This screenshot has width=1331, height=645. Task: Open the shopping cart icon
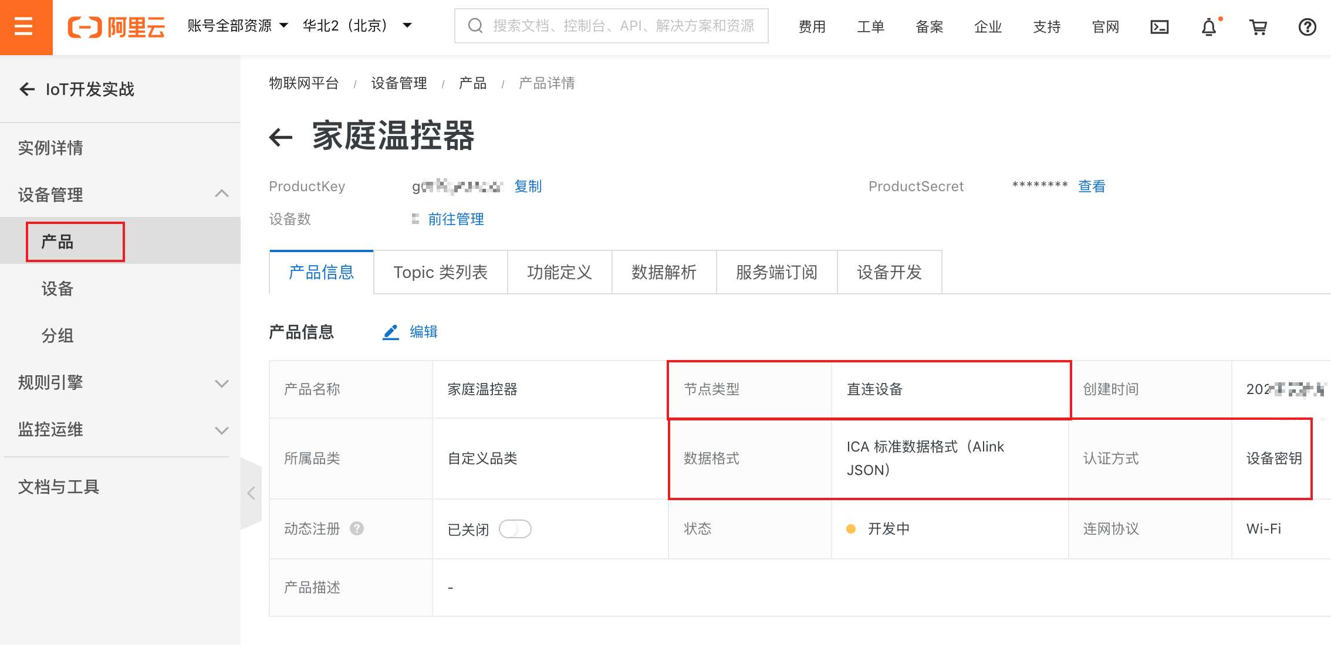(1258, 27)
